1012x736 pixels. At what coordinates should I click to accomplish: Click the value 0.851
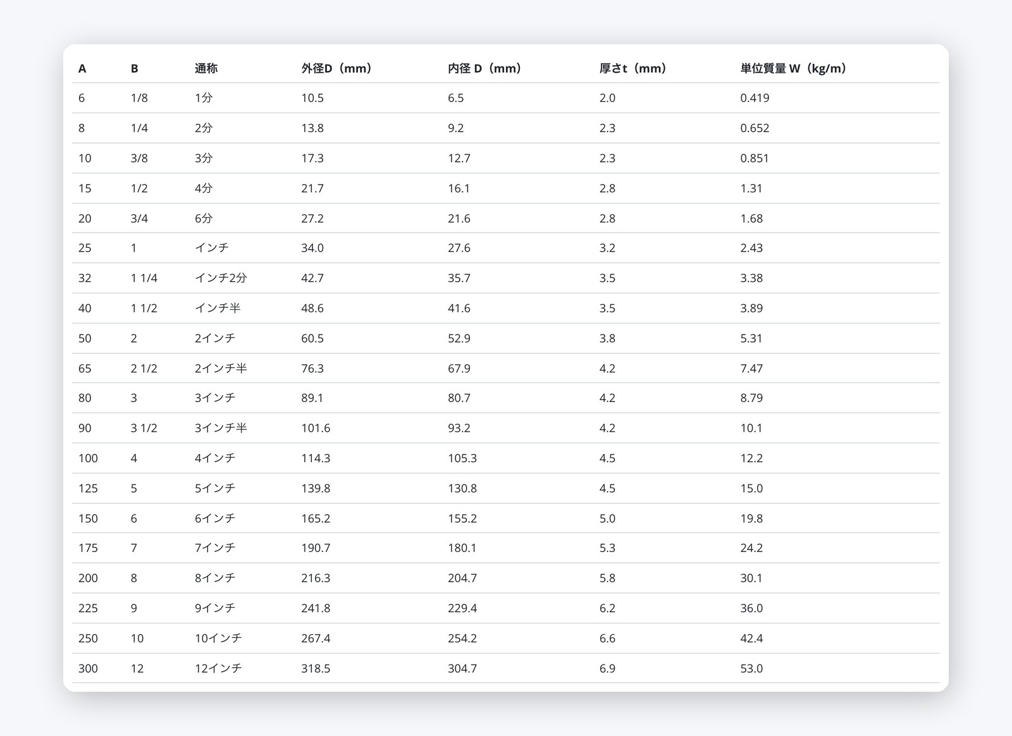(x=755, y=158)
